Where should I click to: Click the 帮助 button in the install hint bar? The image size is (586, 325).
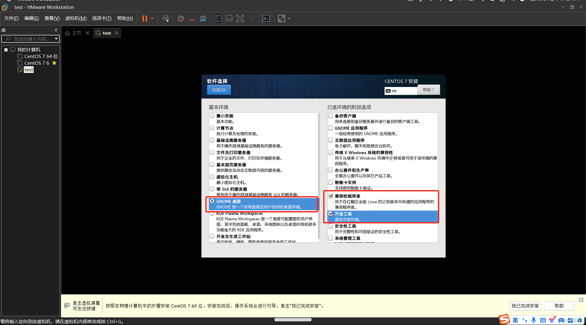click(x=559, y=306)
